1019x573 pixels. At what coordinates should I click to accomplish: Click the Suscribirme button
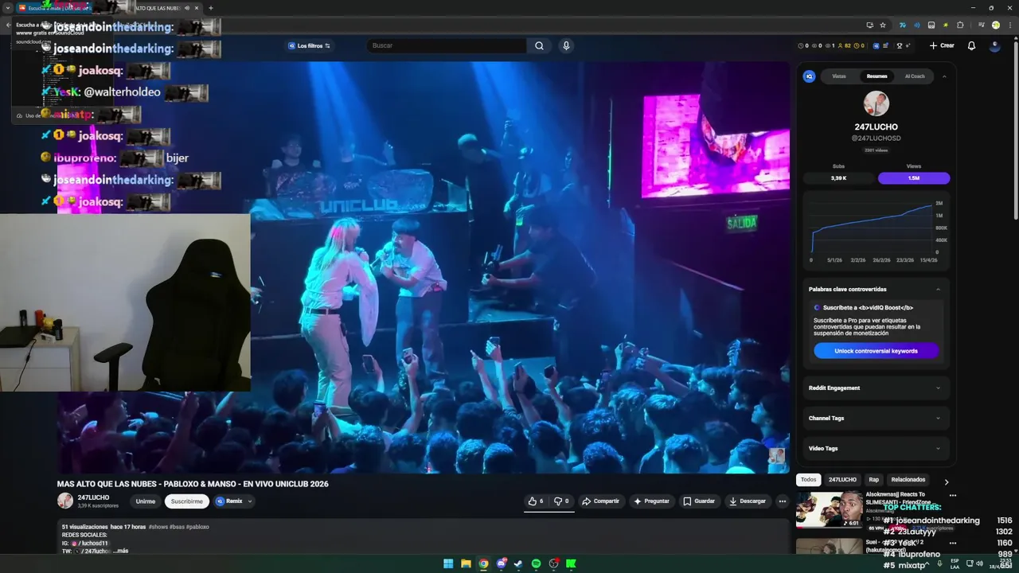point(187,501)
